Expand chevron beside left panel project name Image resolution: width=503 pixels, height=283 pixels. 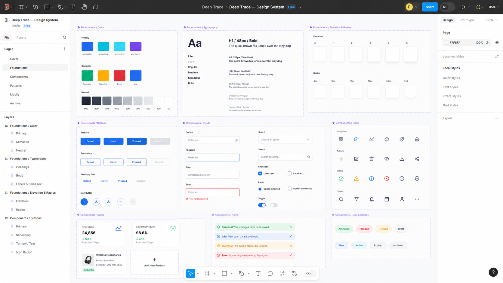(61, 20)
